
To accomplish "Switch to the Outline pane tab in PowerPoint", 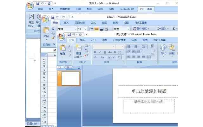I will [68, 67].
